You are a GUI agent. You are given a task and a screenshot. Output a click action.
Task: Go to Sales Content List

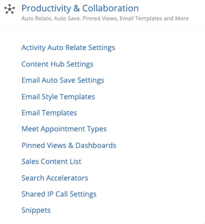[51, 162]
